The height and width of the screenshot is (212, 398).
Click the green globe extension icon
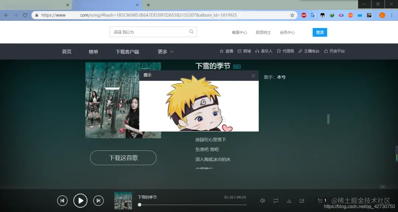coord(332,15)
